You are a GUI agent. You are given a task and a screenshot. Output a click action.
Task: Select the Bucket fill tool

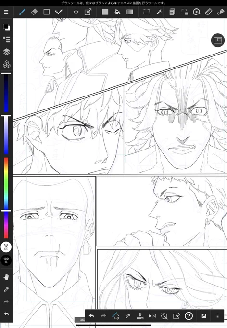[x=117, y=12]
